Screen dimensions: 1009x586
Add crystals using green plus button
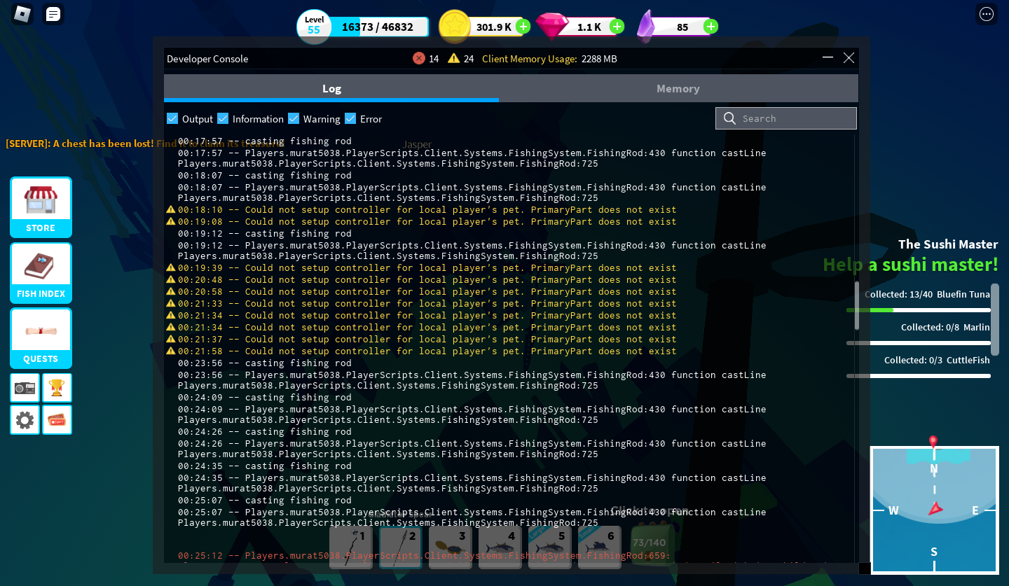711,27
